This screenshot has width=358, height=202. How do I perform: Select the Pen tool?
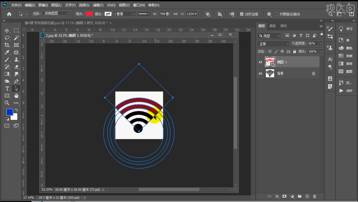16,81
